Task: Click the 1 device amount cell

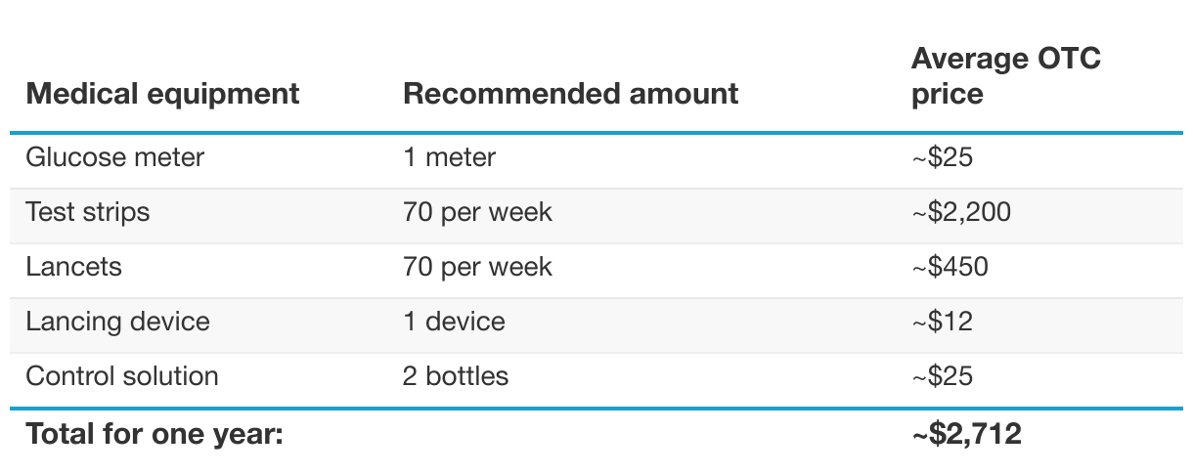Action: click(x=454, y=322)
